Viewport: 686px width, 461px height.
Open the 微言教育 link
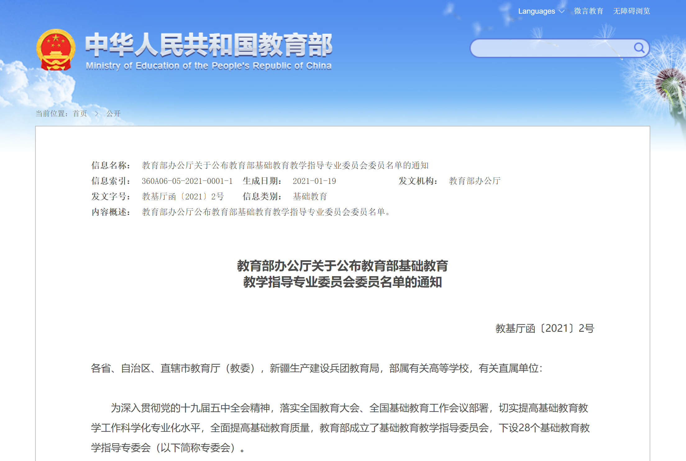(590, 11)
